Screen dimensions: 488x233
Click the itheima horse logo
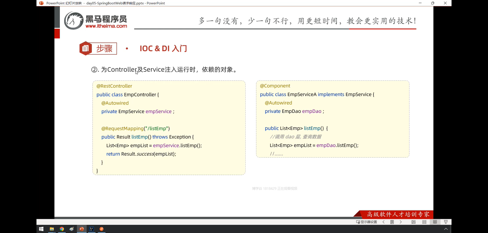click(74, 21)
